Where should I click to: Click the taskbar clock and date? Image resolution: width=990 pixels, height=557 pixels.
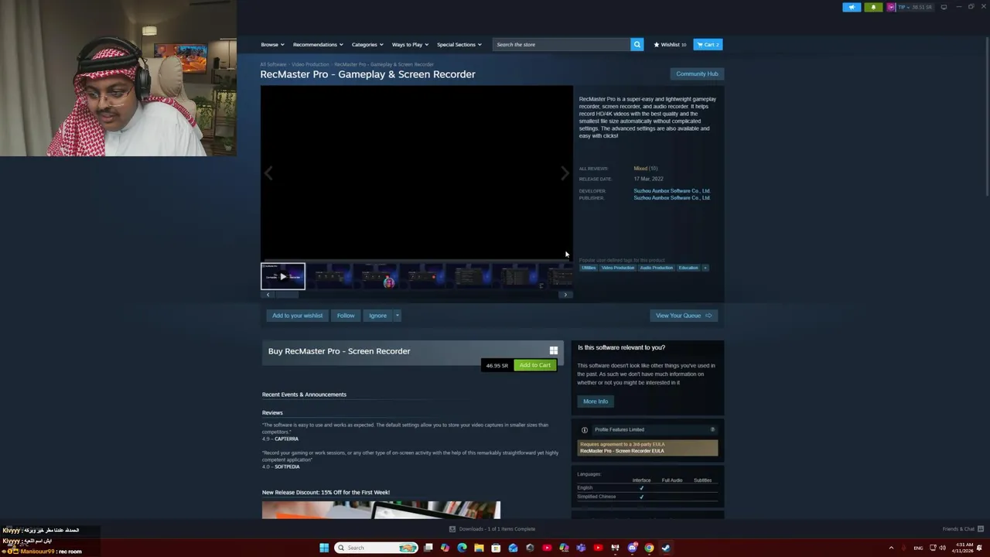[964, 548]
